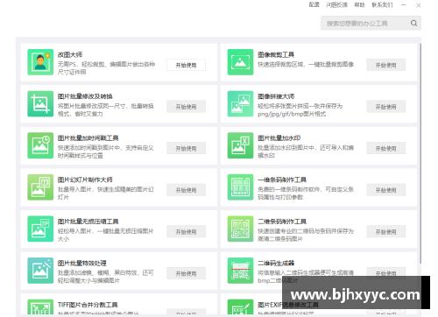This screenshot has width=438, height=317.
Task: Open the 帮助 menu
Action: (x=359, y=4)
